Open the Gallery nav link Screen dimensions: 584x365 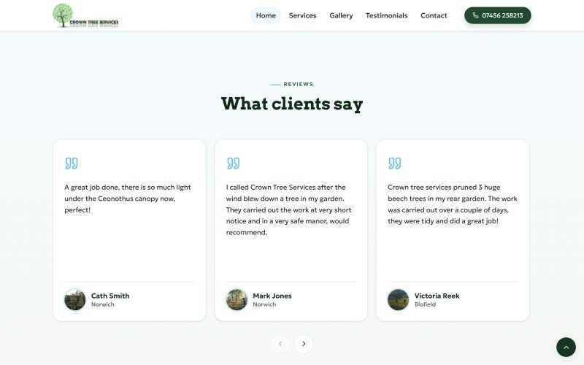[341, 15]
